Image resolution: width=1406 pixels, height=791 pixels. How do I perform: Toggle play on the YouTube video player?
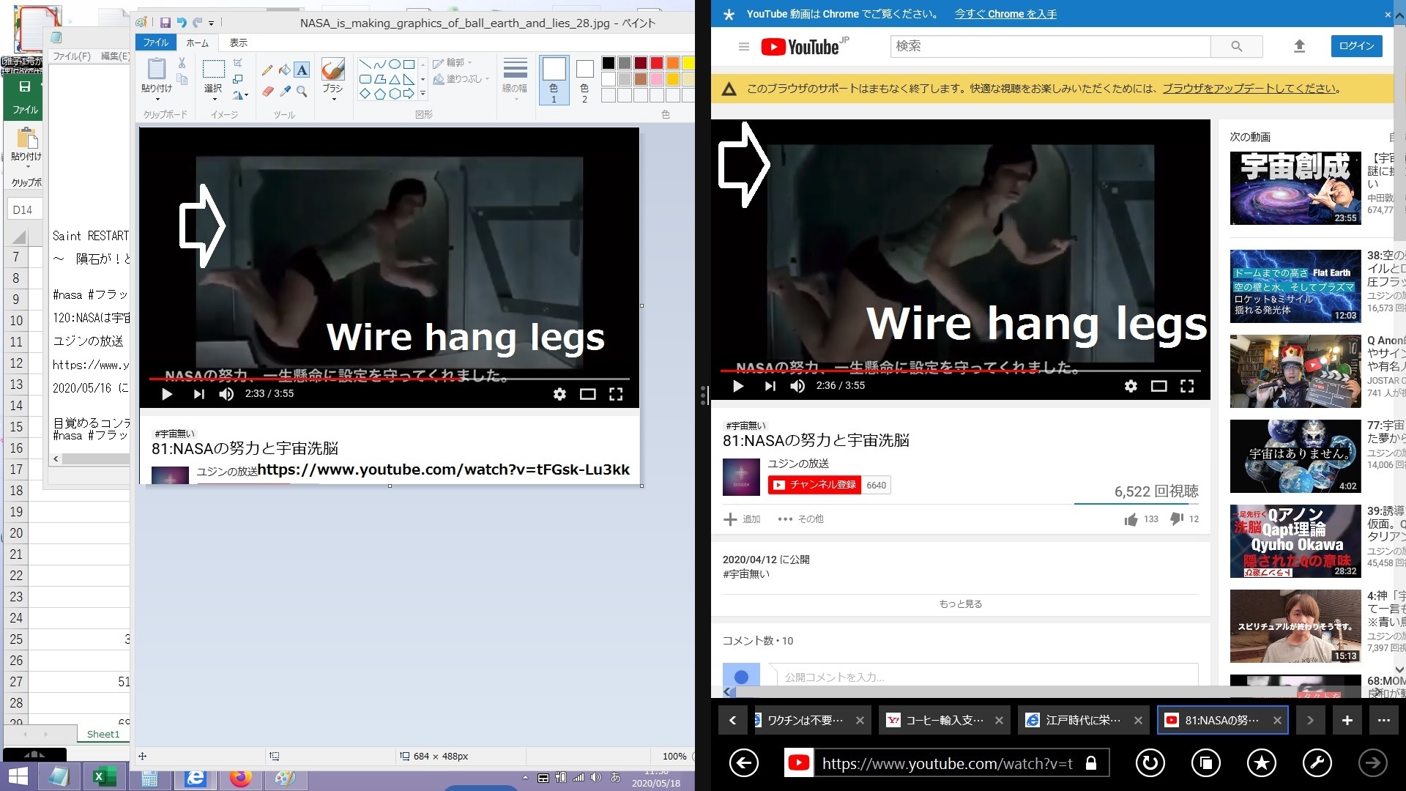point(738,386)
